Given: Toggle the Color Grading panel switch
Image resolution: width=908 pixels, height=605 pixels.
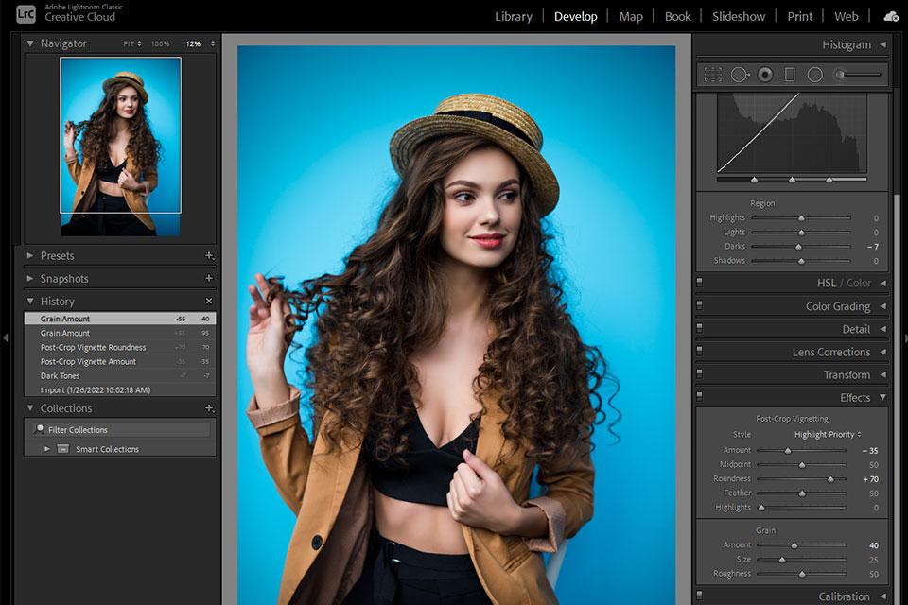Looking at the screenshot, I should tap(700, 306).
